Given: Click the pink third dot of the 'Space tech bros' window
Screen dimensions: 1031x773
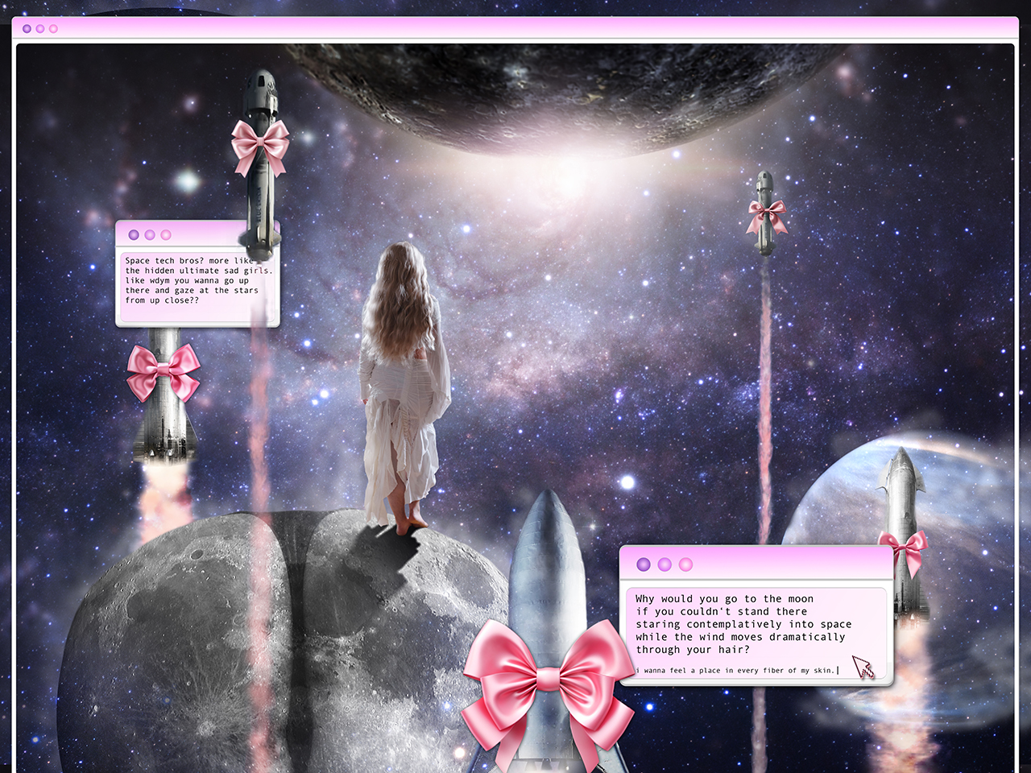Looking at the screenshot, I should pos(166,235).
